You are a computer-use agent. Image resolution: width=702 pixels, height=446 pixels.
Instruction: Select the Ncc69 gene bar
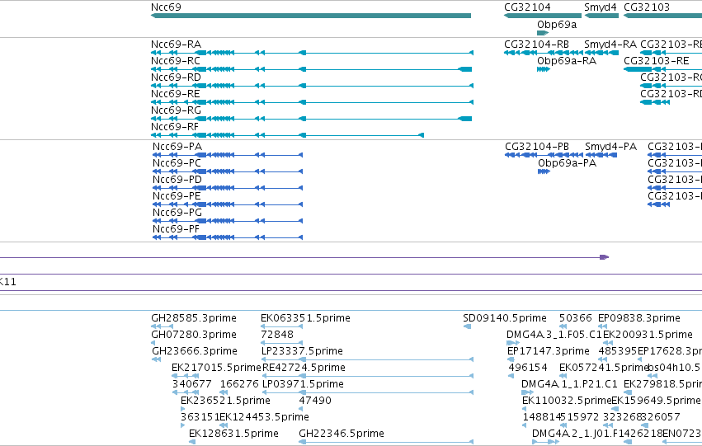pos(311,16)
